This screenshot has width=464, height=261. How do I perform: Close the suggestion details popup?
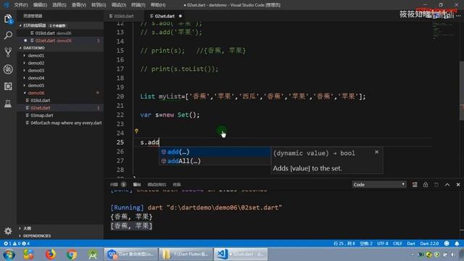point(376,152)
